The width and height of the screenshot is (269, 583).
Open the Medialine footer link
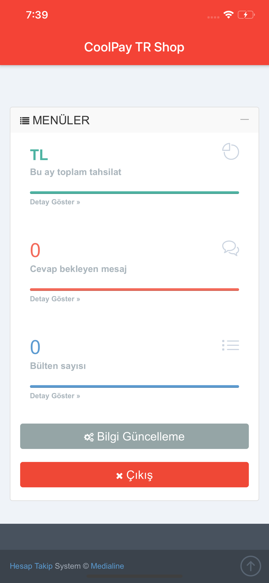pos(107,566)
